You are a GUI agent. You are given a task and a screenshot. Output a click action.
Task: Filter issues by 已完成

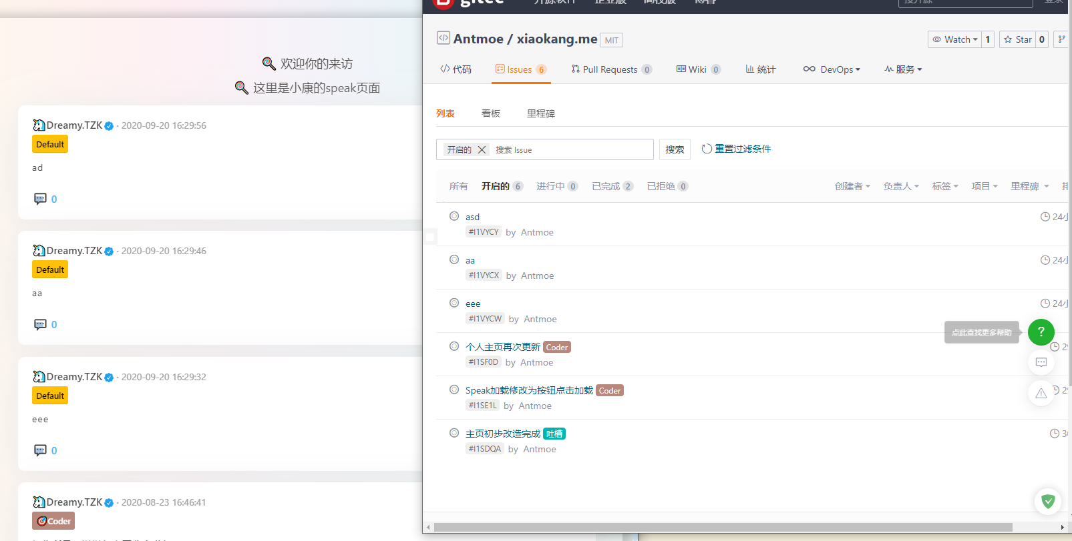point(612,186)
